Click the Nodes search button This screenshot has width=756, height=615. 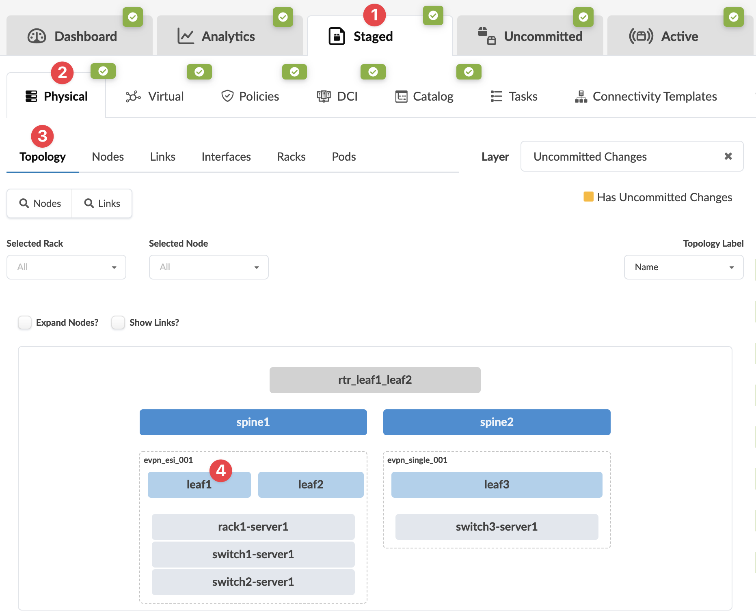click(40, 203)
